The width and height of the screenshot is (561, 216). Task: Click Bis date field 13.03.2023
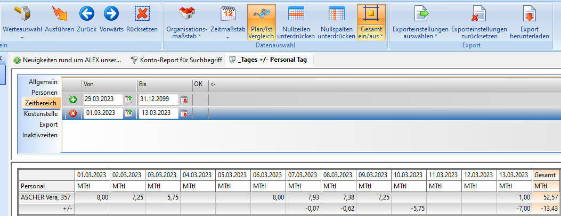pos(158,113)
